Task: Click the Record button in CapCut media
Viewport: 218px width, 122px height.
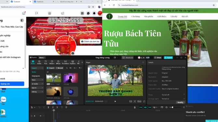Action: pyautogui.click(x=59, y=68)
